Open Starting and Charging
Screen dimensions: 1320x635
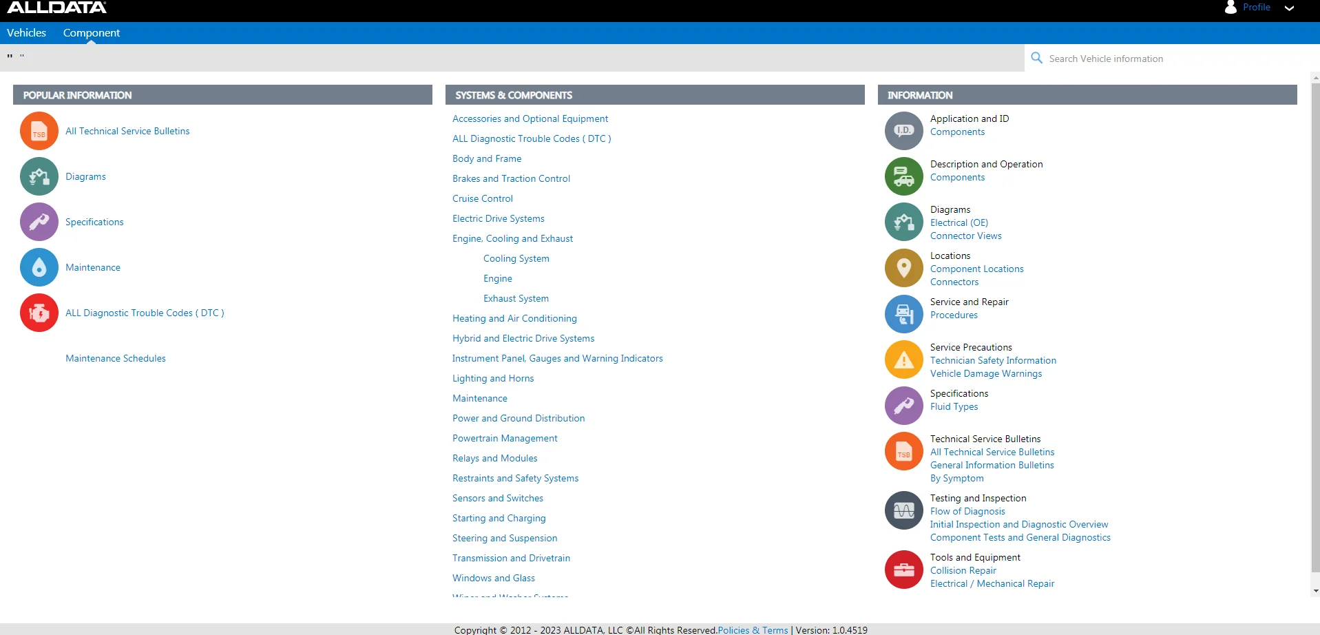(x=499, y=518)
